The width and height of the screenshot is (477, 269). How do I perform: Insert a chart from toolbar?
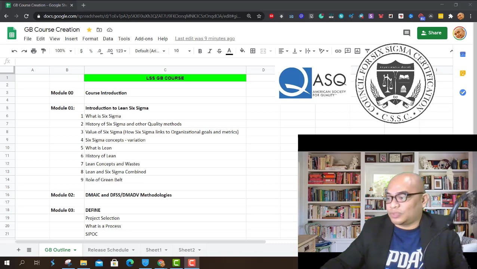point(357,51)
